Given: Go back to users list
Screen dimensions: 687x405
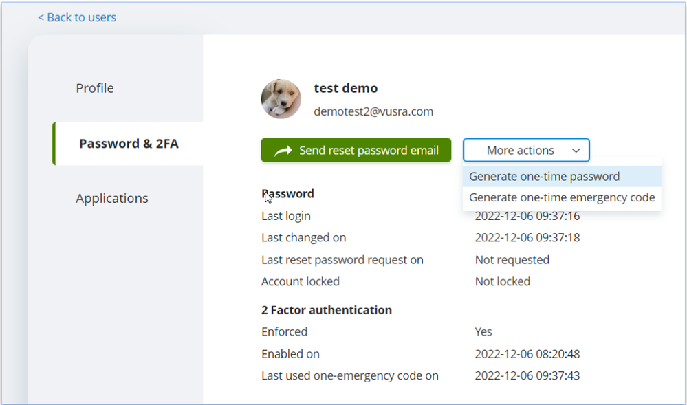Looking at the screenshot, I should tap(77, 17).
